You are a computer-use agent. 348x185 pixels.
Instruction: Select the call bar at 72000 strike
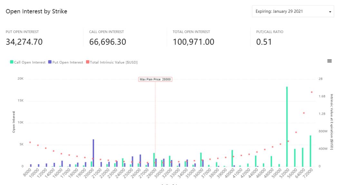pos(311,151)
